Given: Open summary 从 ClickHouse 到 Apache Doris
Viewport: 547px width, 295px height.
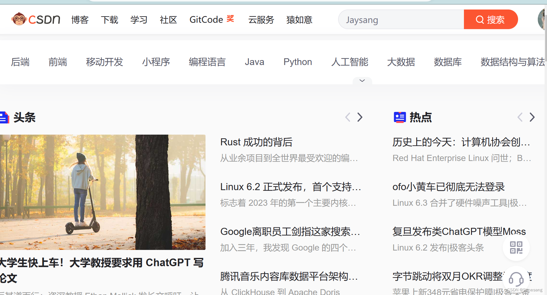Looking at the screenshot, I should pyautogui.click(x=280, y=292).
